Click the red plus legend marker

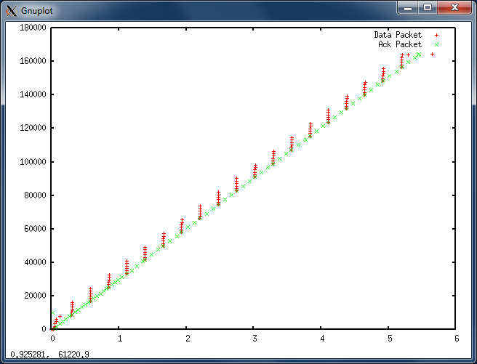(x=436, y=36)
